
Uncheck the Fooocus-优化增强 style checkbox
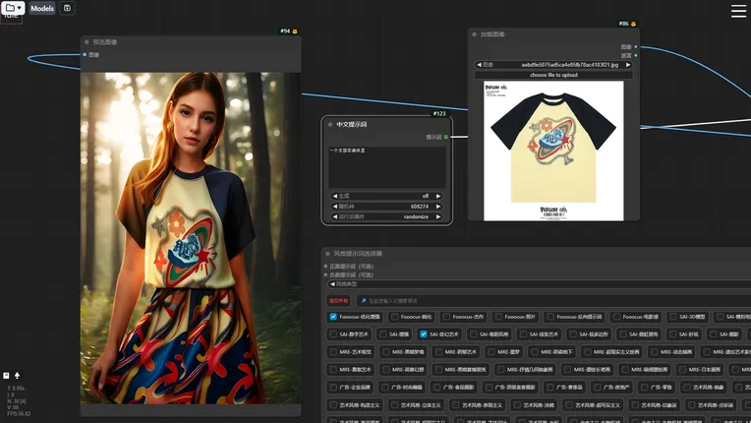coord(333,317)
